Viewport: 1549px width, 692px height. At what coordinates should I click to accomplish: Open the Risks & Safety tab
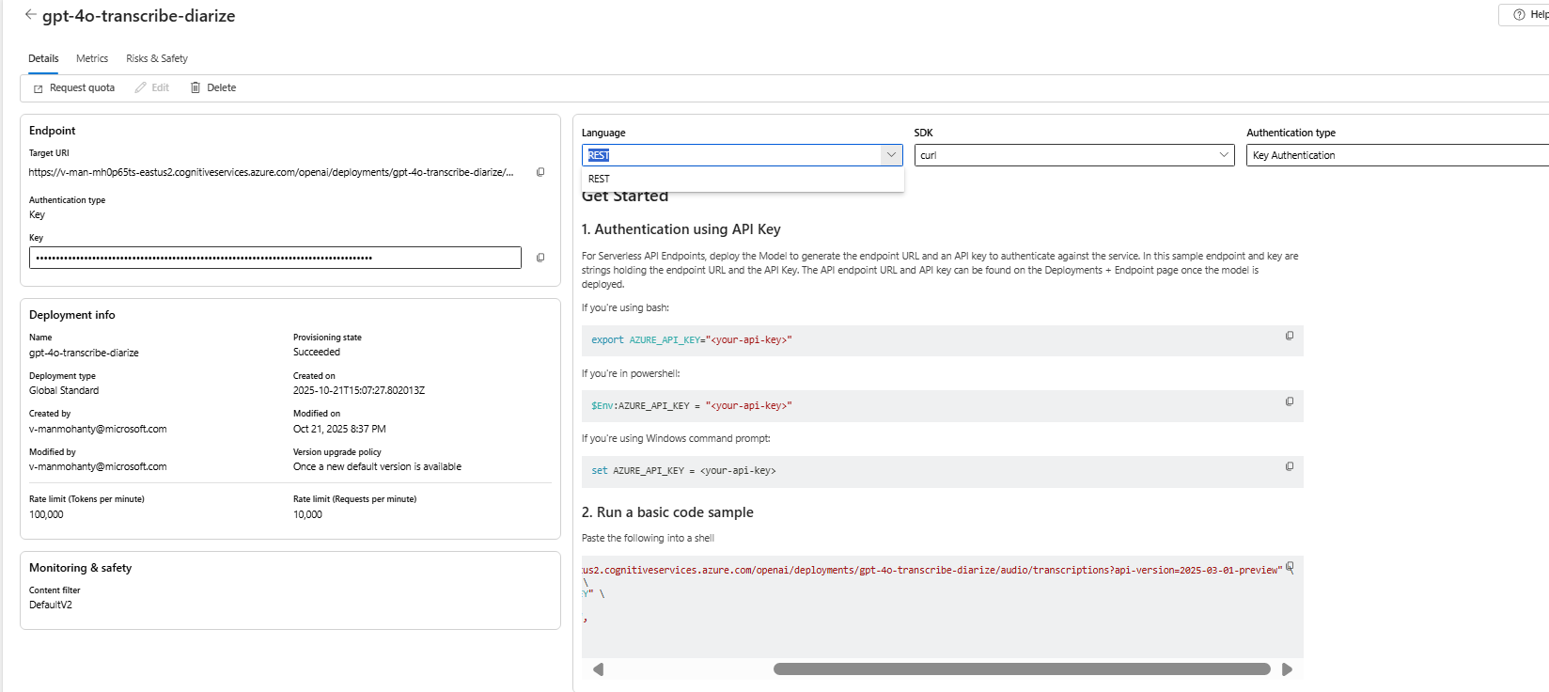(x=157, y=58)
